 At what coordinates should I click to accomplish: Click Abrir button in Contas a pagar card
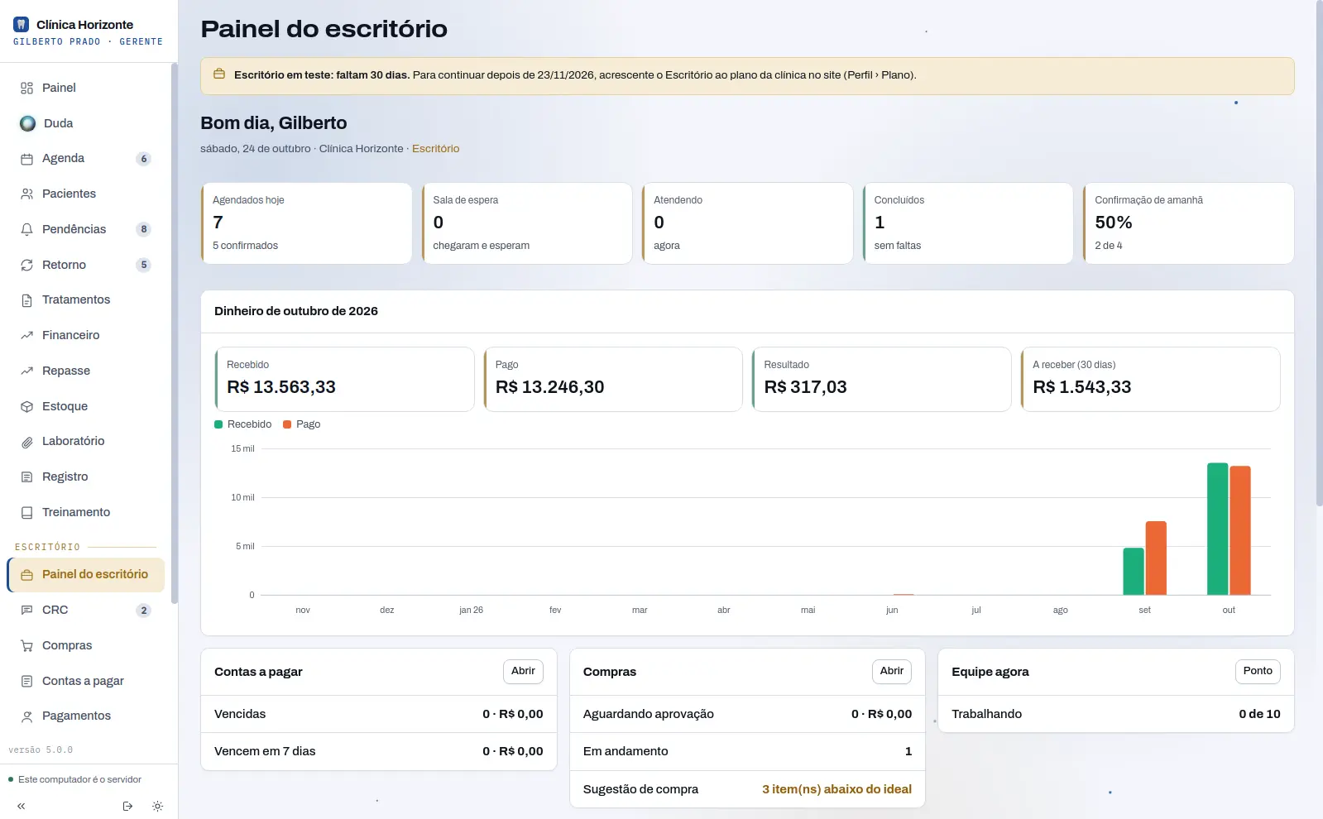[x=523, y=671]
